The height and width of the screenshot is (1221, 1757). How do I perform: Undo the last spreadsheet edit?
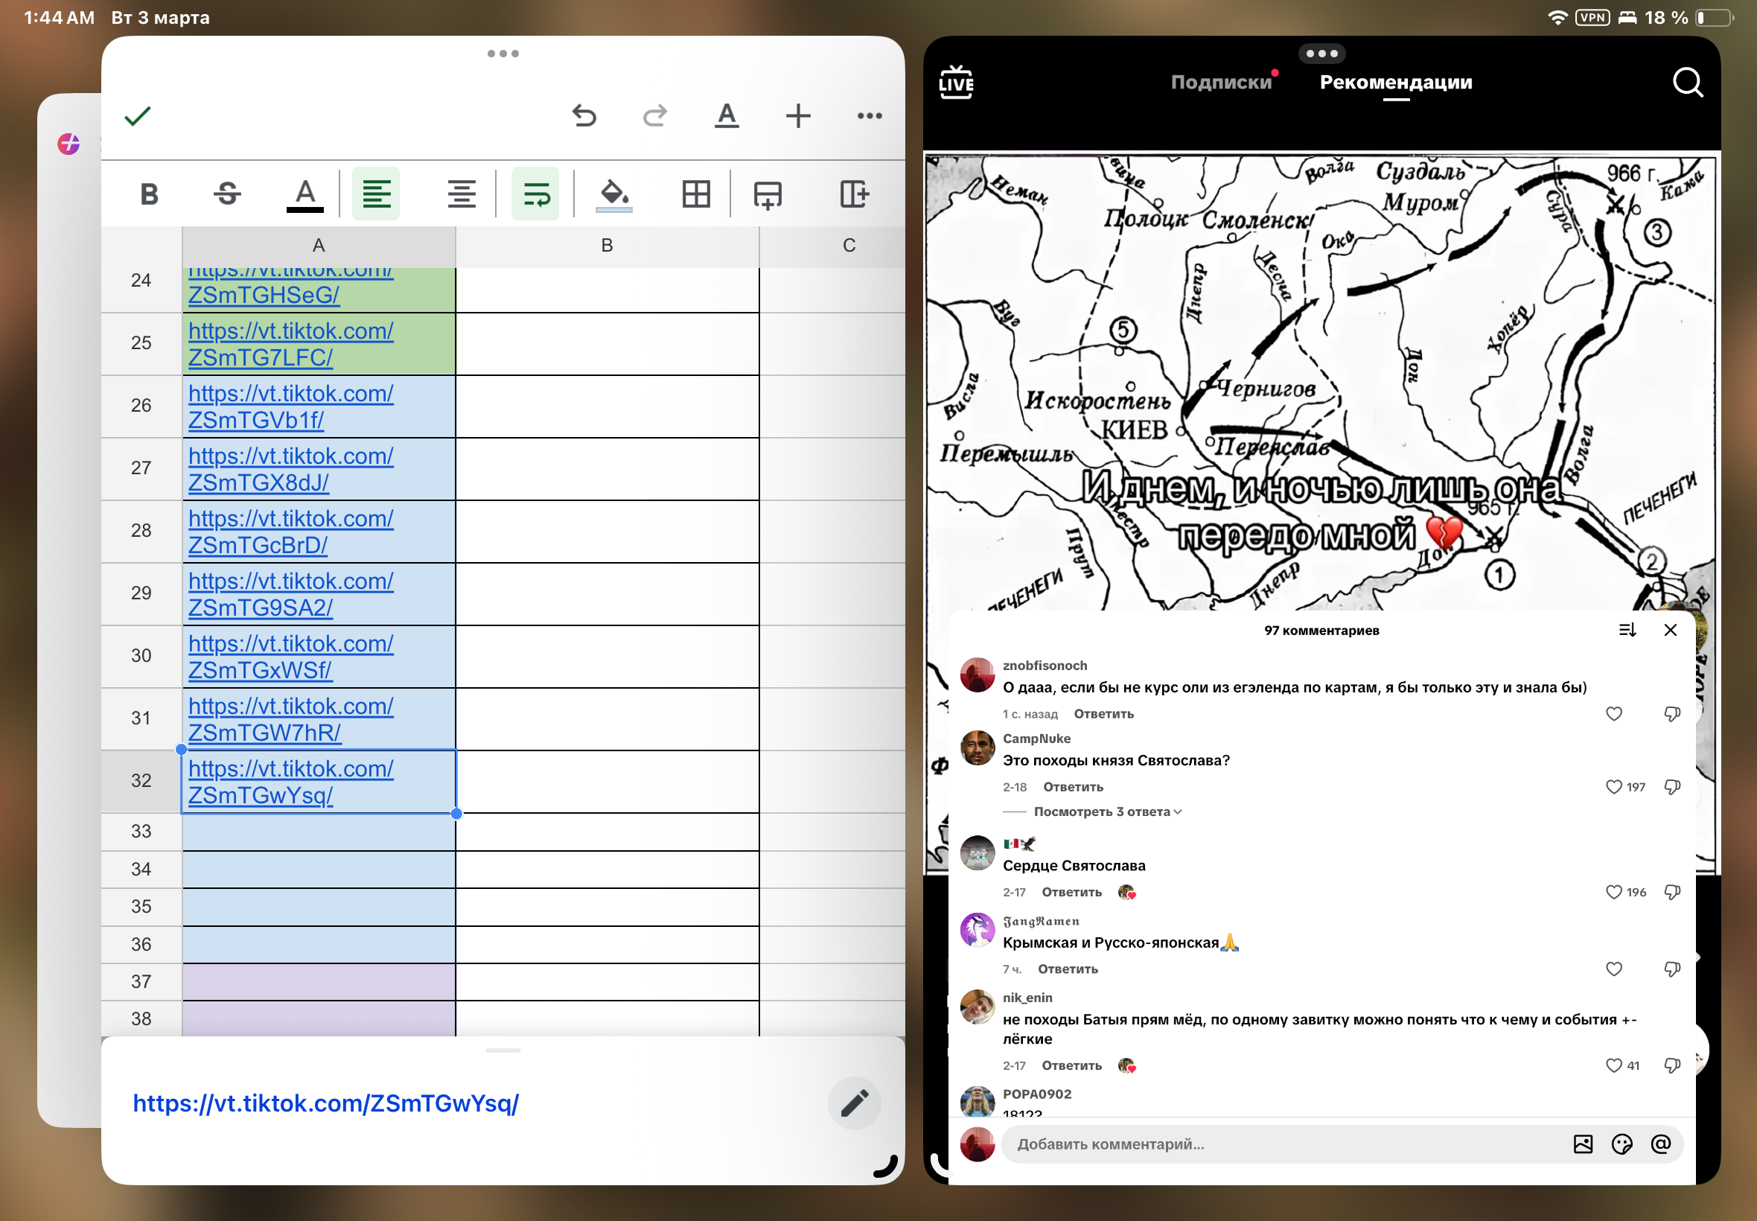tap(584, 115)
